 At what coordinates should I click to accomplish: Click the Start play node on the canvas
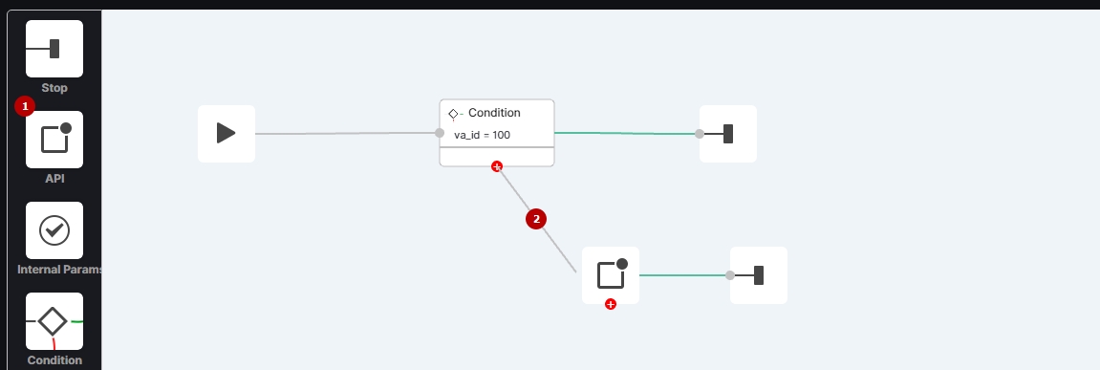pos(226,134)
